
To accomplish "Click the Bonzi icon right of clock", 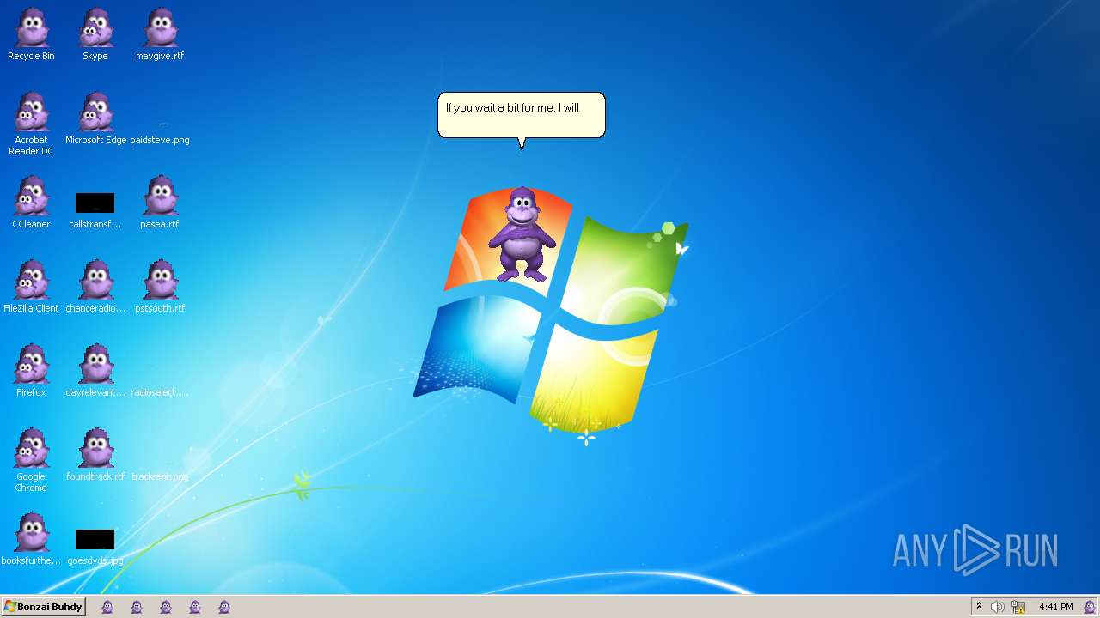I will coord(1090,607).
